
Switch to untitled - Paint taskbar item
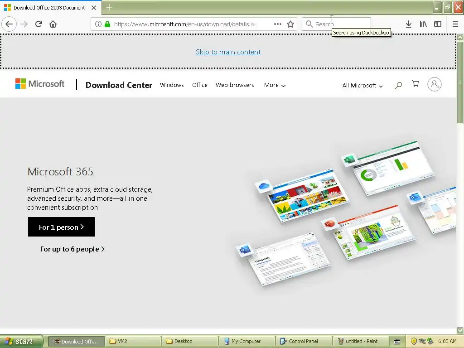(360, 342)
